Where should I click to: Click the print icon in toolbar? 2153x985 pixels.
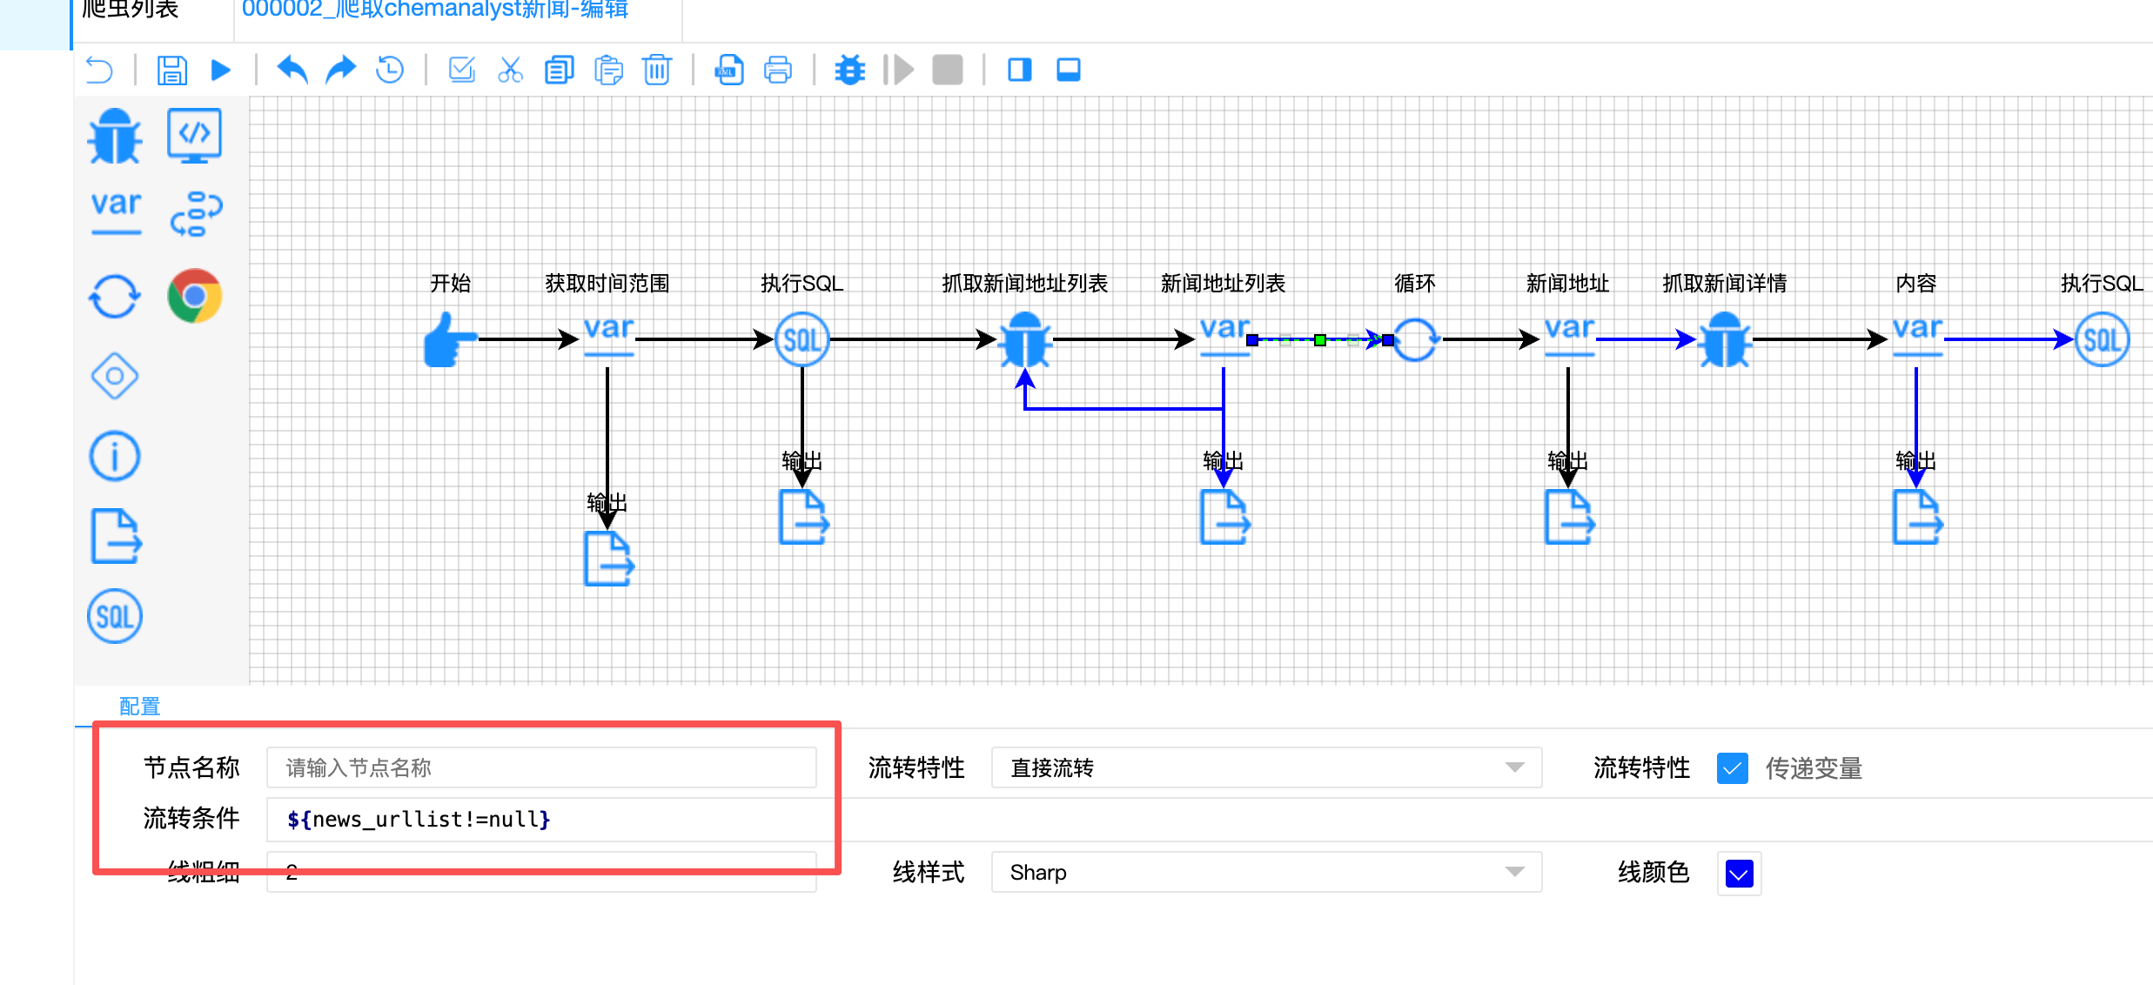(777, 70)
